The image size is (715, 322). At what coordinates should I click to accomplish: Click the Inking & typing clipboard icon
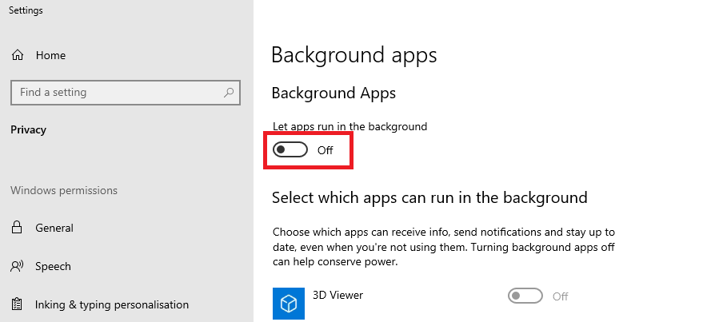[x=17, y=305]
